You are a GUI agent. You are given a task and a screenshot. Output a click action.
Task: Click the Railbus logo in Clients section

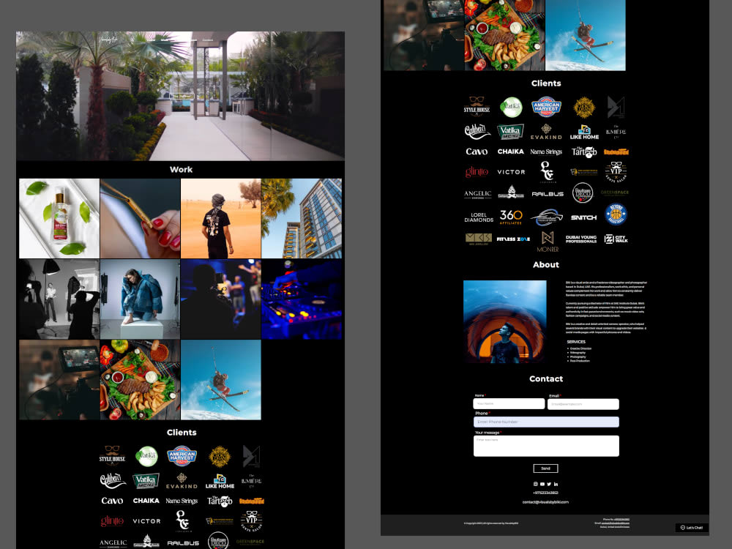pyautogui.click(x=548, y=193)
